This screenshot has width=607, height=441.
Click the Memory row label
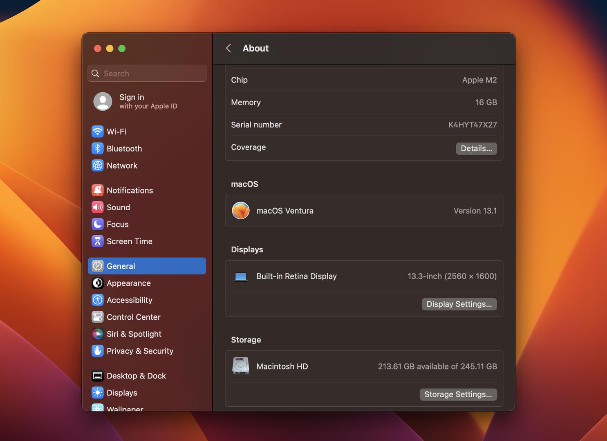point(246,102)
